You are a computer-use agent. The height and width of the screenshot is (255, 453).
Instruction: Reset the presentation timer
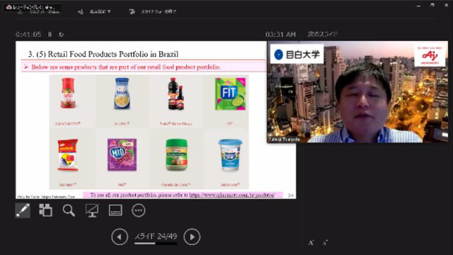point(62,35)
